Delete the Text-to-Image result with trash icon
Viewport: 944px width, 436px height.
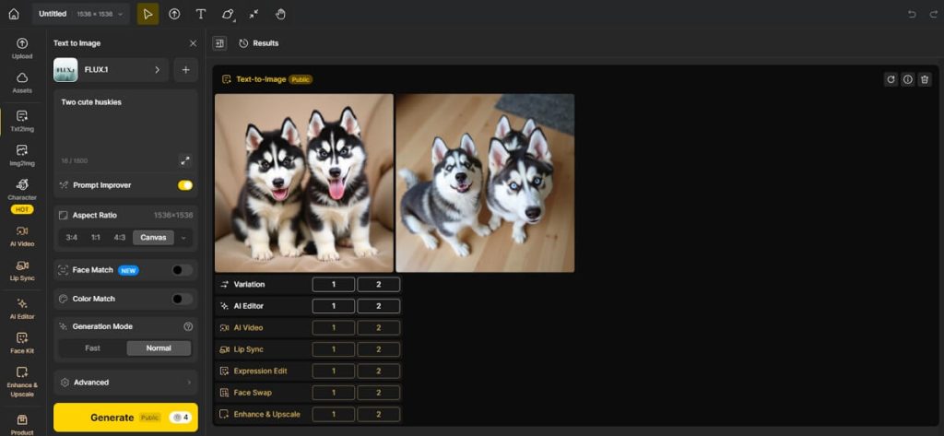[925, 79]
